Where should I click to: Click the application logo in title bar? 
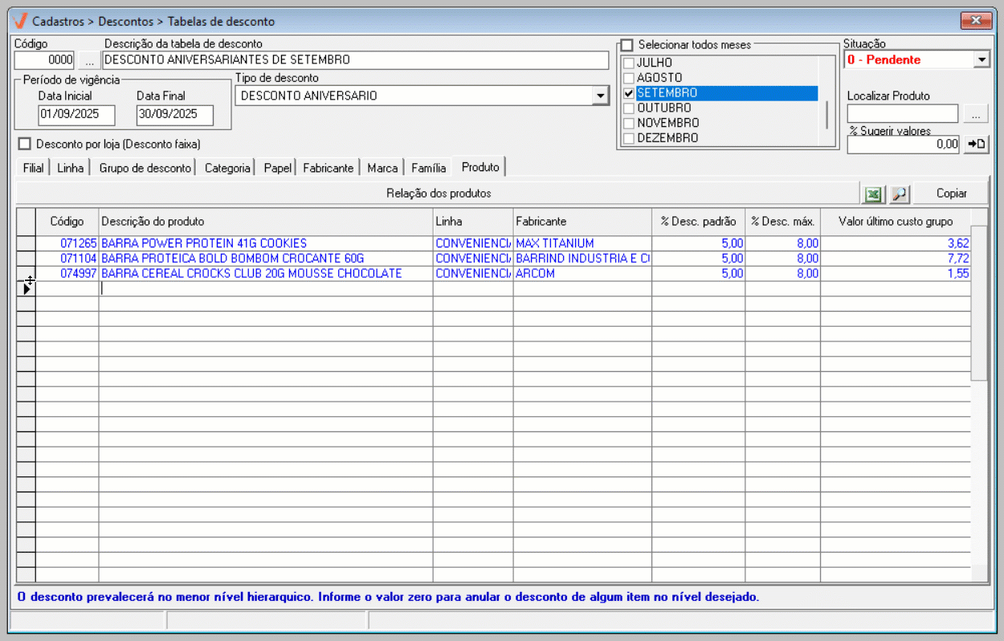21,21
